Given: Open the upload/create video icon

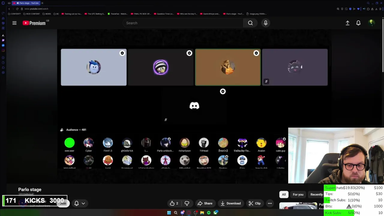Looking at the screenshot, I should pos(347,23).
